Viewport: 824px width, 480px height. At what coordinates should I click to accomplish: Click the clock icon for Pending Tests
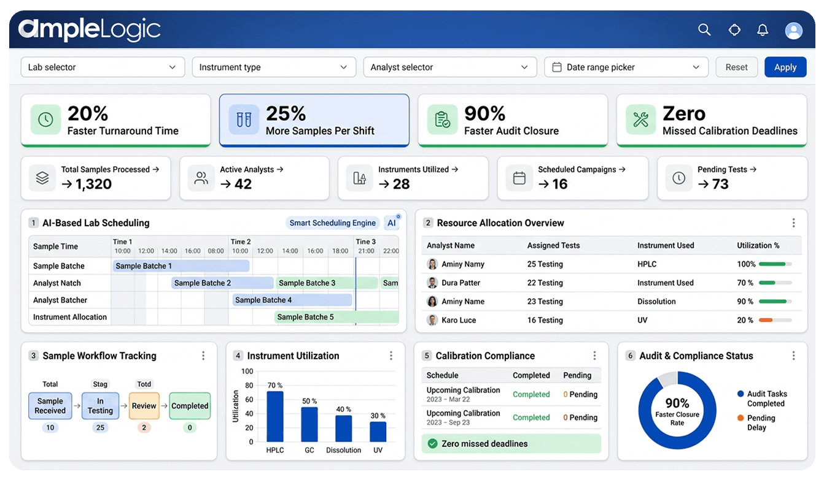(678, 178)
